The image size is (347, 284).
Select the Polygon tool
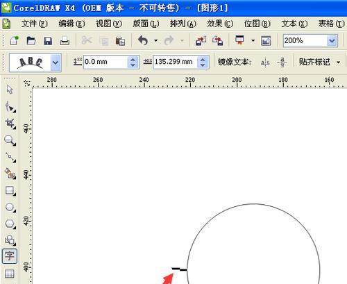point(10,224)
